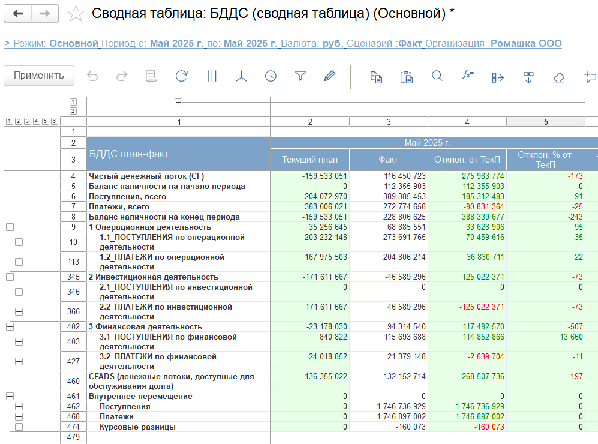Open the fx formula icon
Screen dimensions: 598x444
coord(467,76)
